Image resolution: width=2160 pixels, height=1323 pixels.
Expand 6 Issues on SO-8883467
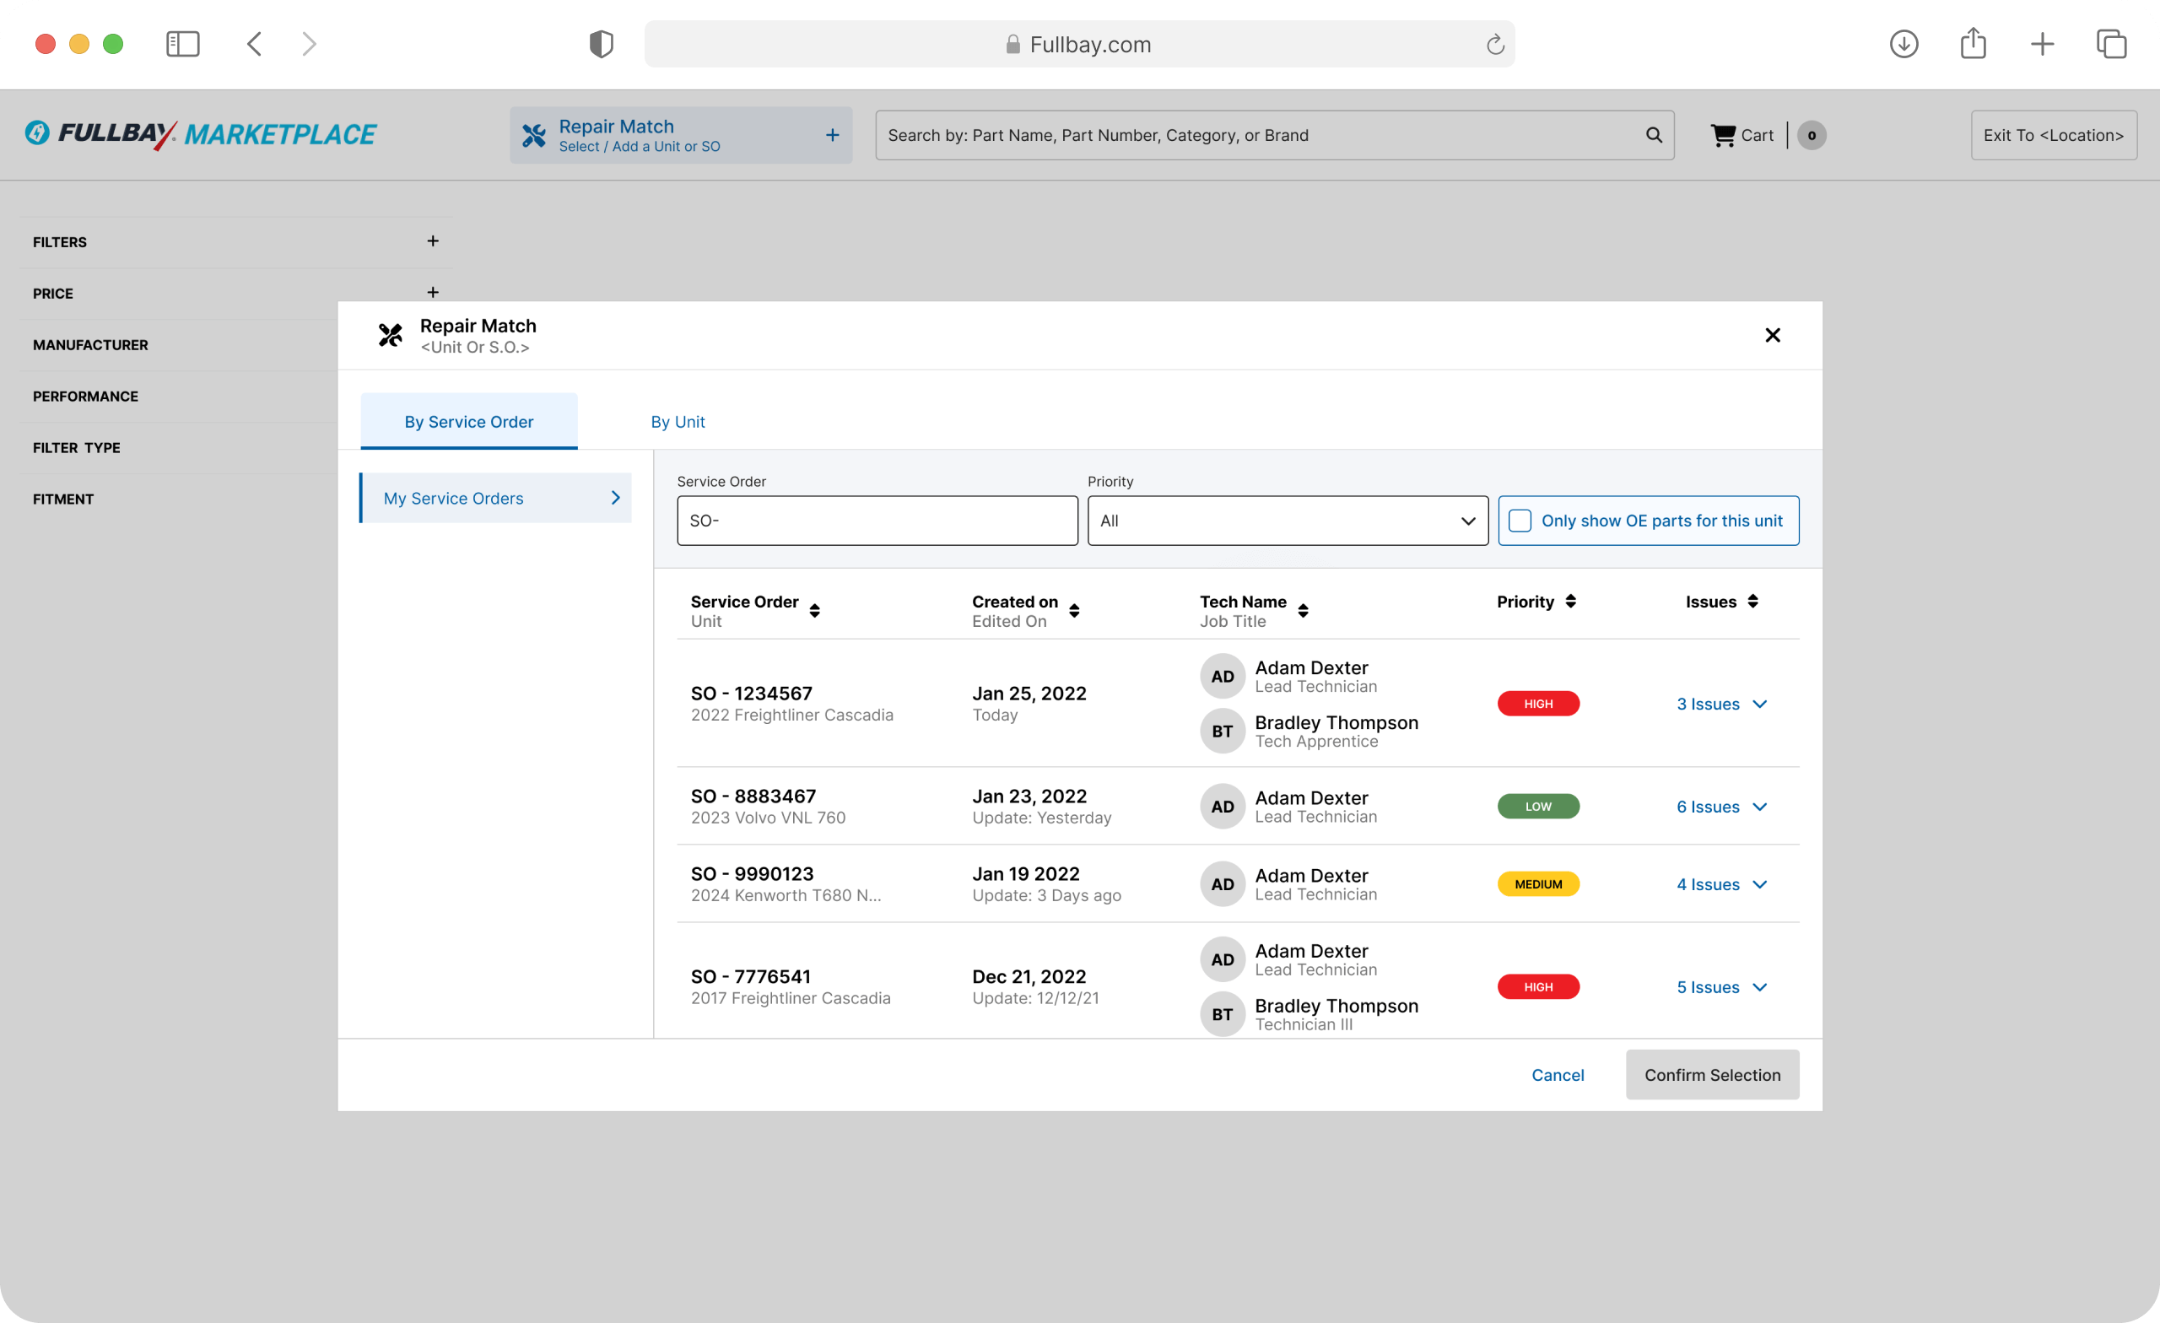1720,807
